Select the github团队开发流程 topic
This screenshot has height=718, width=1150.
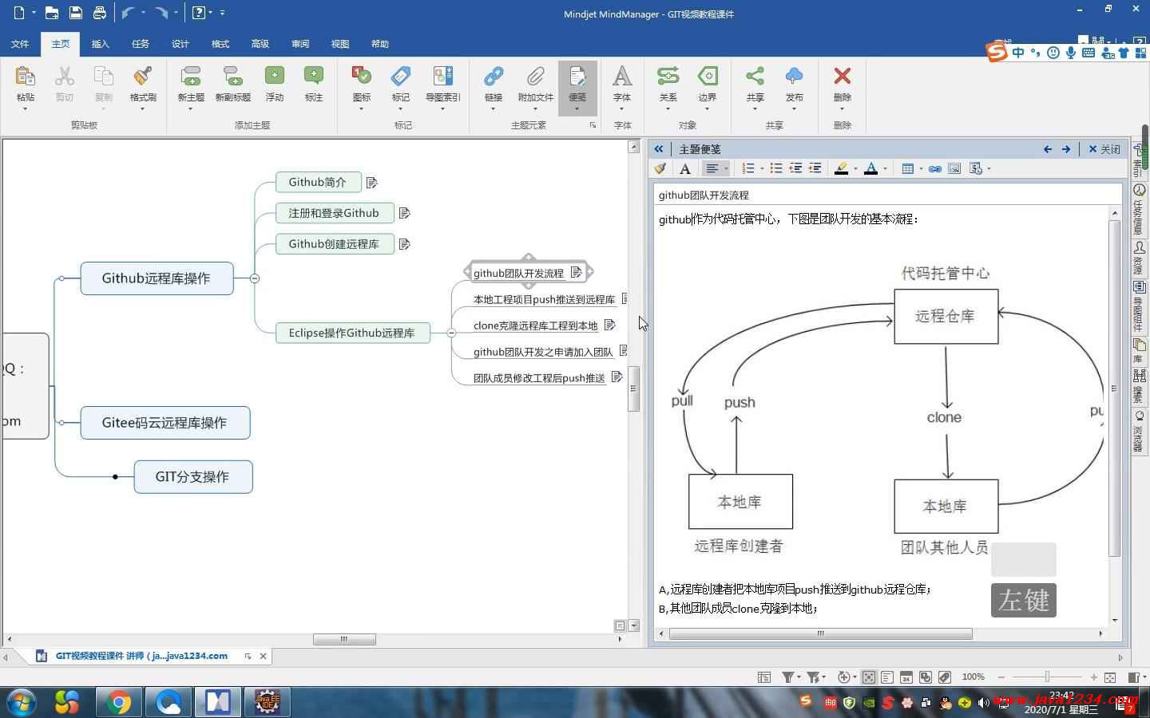[x=519, y=273]
